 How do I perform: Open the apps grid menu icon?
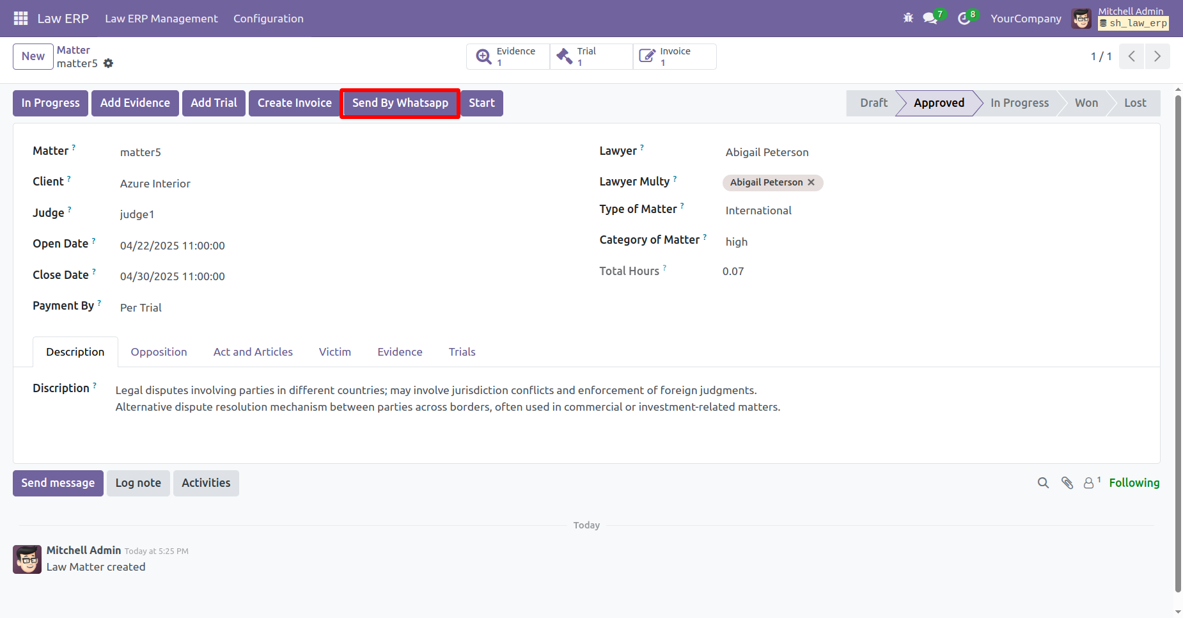[20, 19]
